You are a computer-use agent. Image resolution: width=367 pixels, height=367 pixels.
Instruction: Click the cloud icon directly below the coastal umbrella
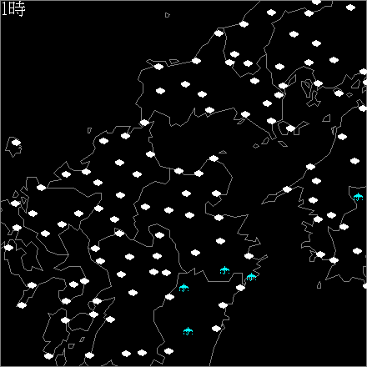tap(240, 288)
